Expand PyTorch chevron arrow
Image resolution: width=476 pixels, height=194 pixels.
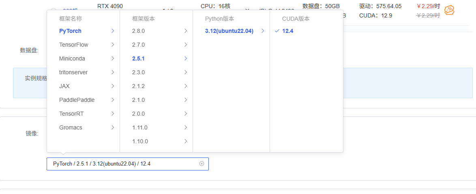point(113,31)
